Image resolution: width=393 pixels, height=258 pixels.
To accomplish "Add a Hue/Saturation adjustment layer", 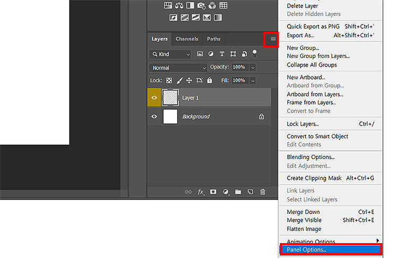I will (x=168, y=5).
